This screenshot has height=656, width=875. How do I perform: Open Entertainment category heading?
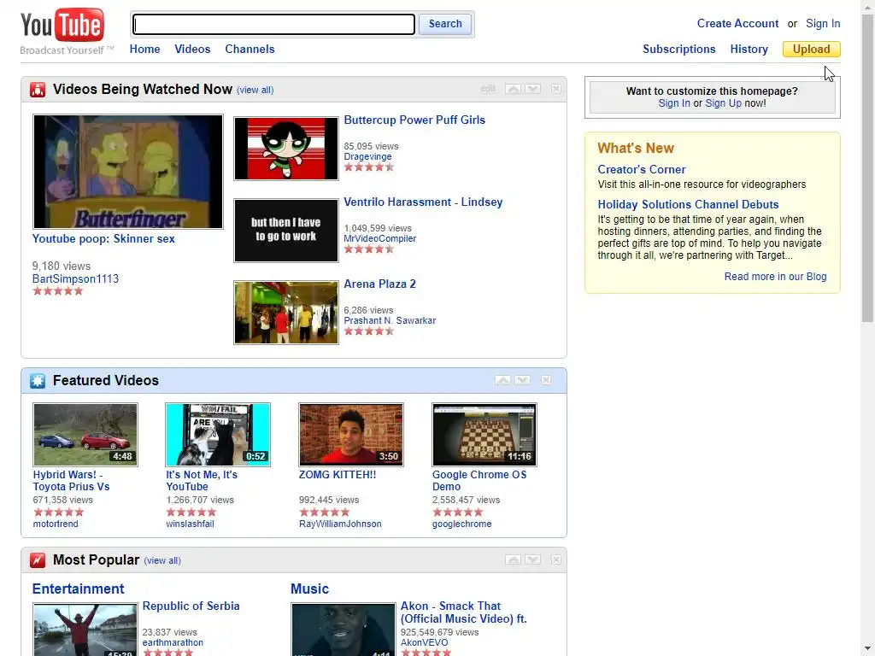click(x=78, y=589)
